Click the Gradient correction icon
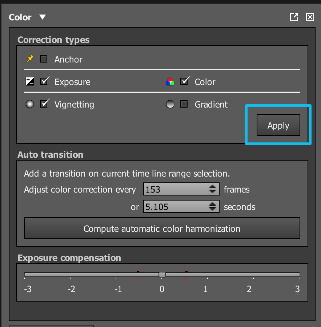321x327 pixels. (x=170, y=104)
